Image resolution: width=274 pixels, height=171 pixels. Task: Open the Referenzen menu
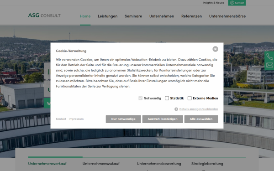[191, 16]
